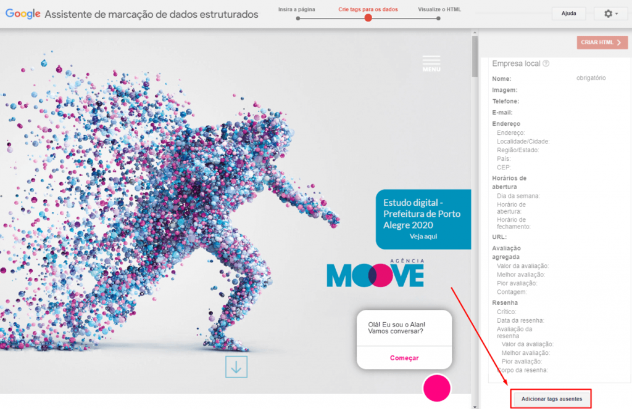Click the Data da resenha: label

coord(520,320)
